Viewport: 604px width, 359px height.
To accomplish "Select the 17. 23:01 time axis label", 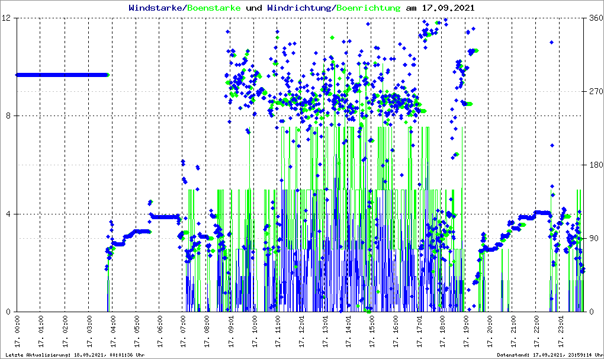I will coord(560,332).
